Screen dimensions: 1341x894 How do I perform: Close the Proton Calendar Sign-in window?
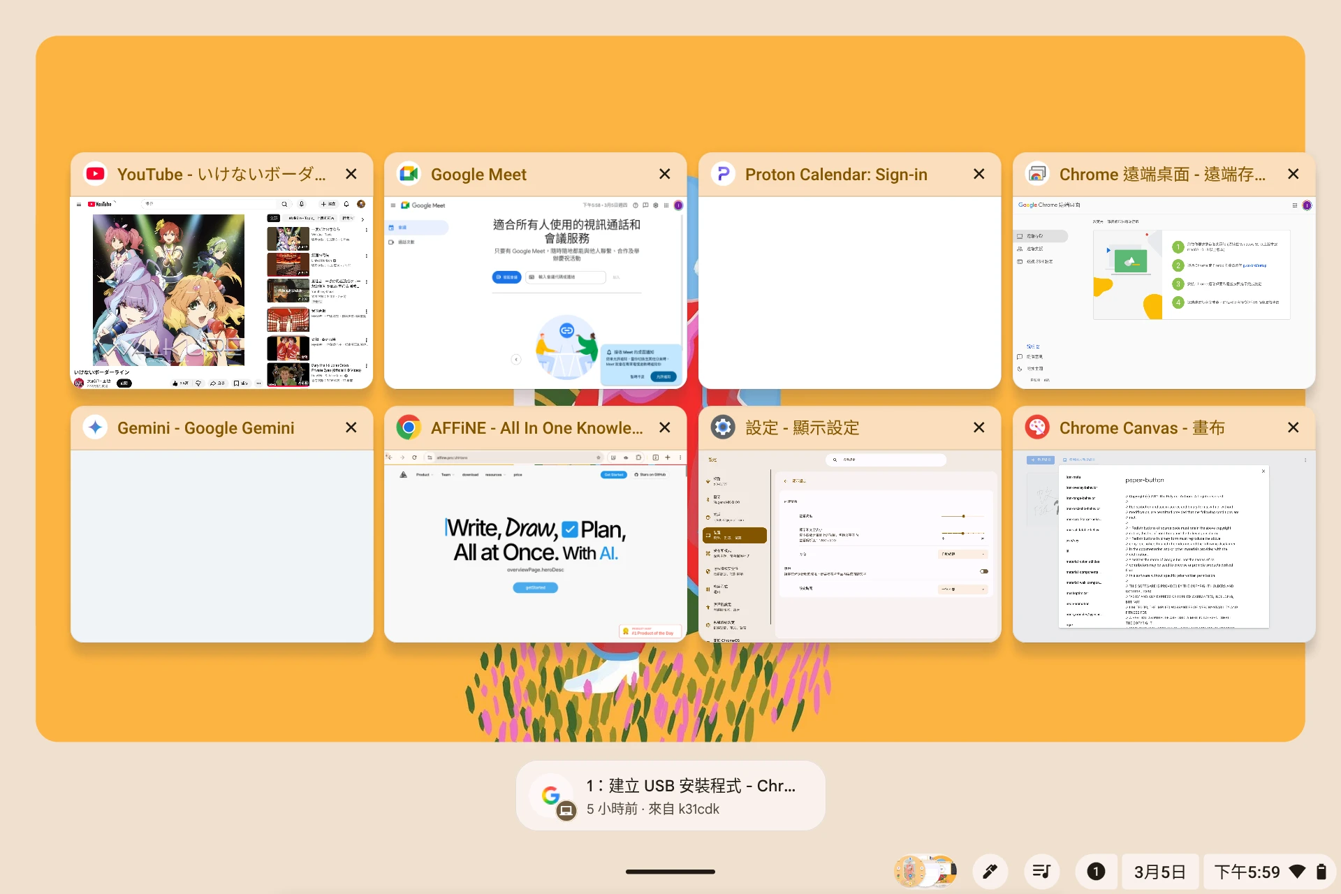pyautogui.click(x=979, y=174)
